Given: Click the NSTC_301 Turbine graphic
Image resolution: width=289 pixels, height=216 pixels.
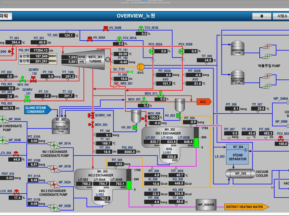Looking at the screenshot, I should coord(83,59).
